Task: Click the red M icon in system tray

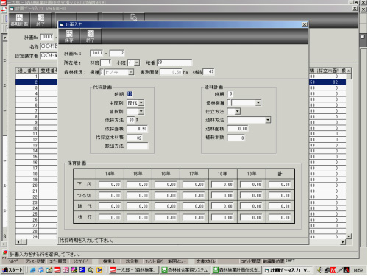Action: click(333, 270)
